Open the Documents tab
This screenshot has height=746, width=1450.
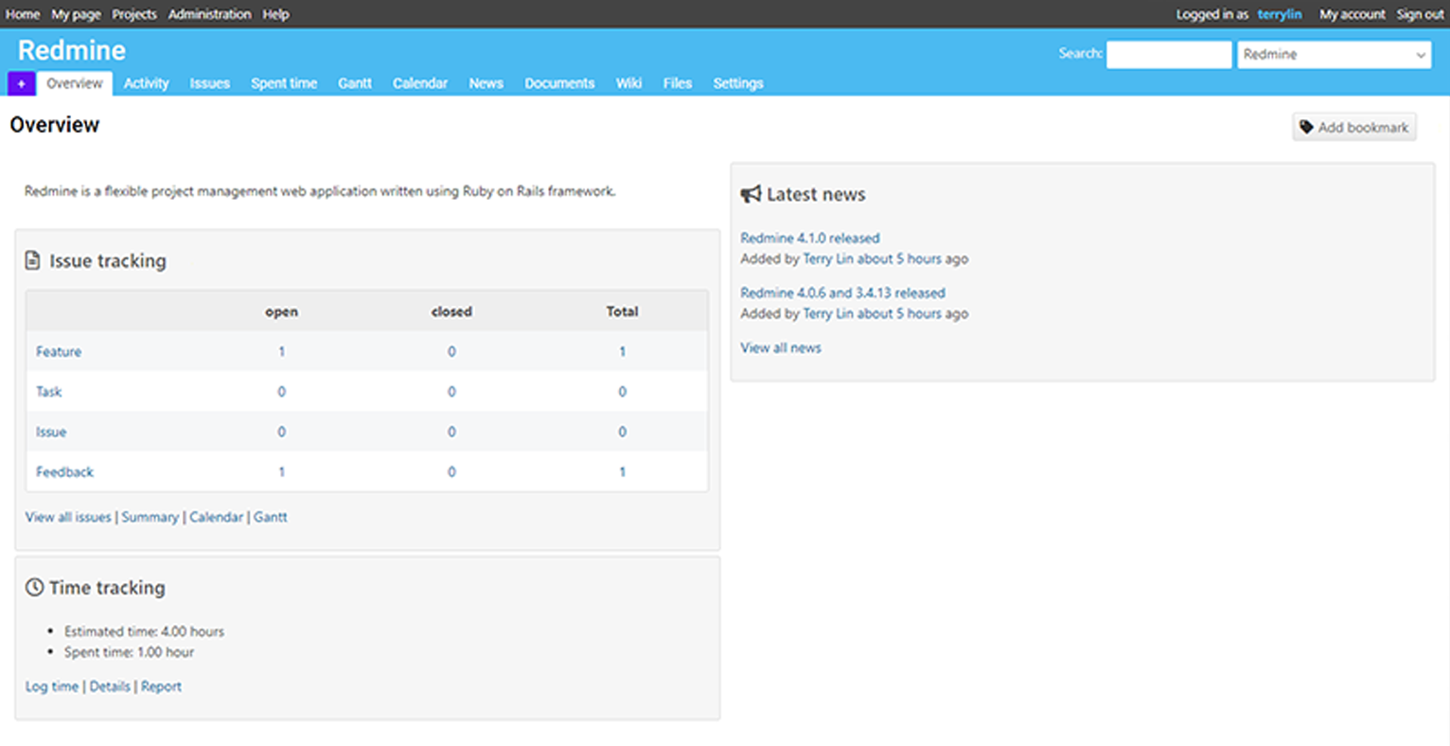pos(559,83)
